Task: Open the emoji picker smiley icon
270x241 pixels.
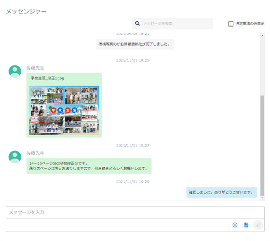Action: point(235,225)
